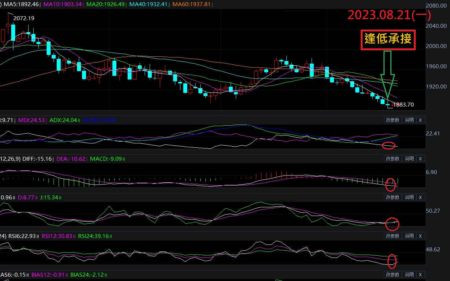
Task: Open 说明 for the MACD panel
Action: coord(409,159)
